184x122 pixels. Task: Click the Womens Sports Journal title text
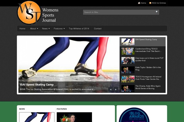point(50,15)
